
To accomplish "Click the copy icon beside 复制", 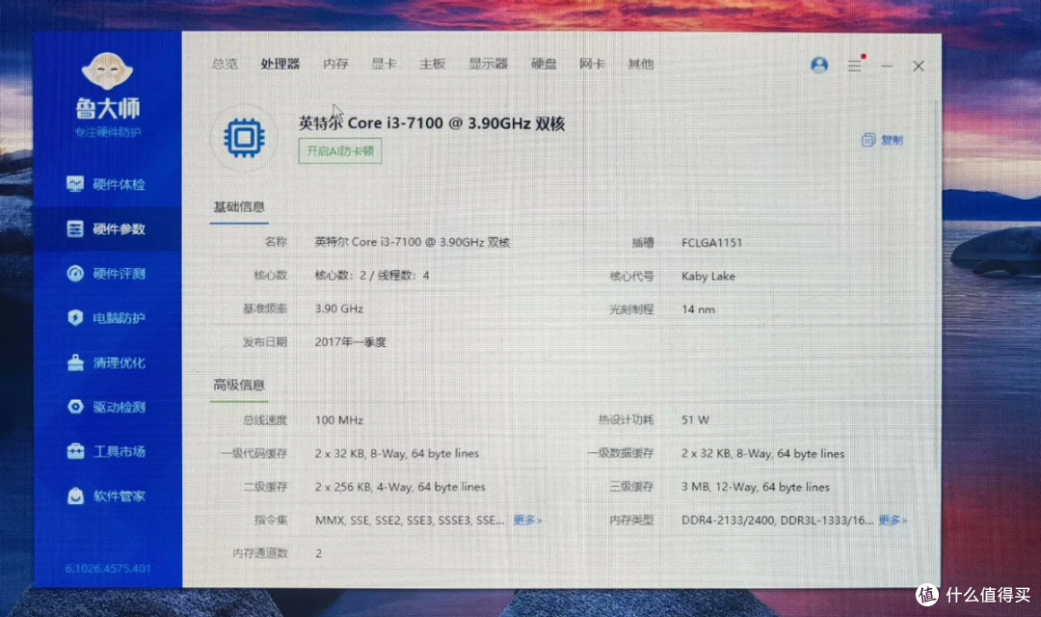I will coord(867,140).
